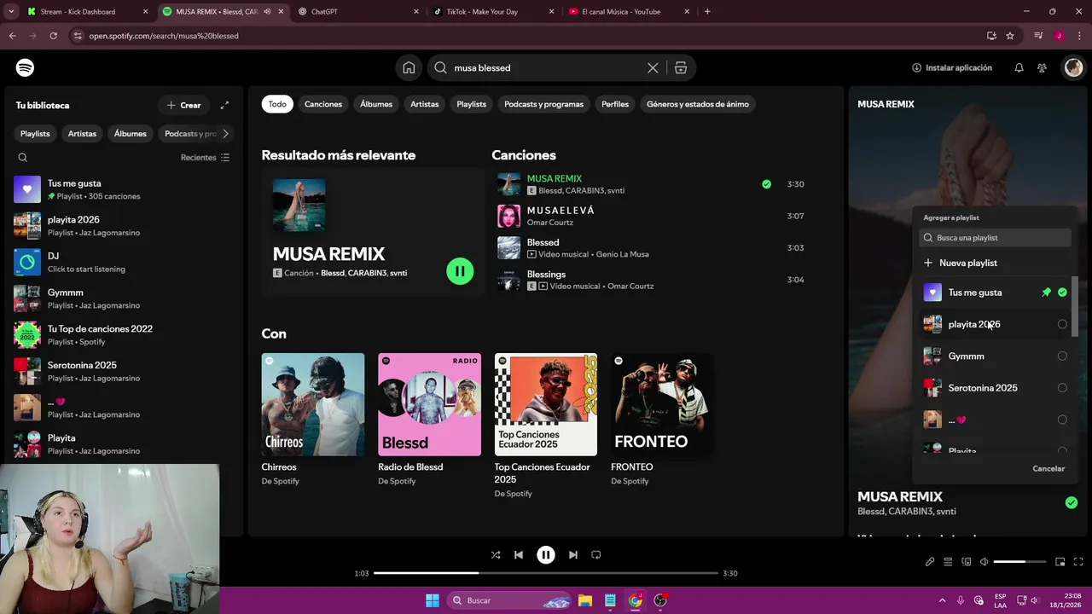Image resolution: width=1092 pixels, height=614 pixels.
Task: Open connect to a device icon
Action: (967, 562)
